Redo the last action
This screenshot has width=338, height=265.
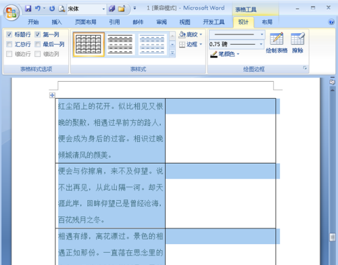52,9
